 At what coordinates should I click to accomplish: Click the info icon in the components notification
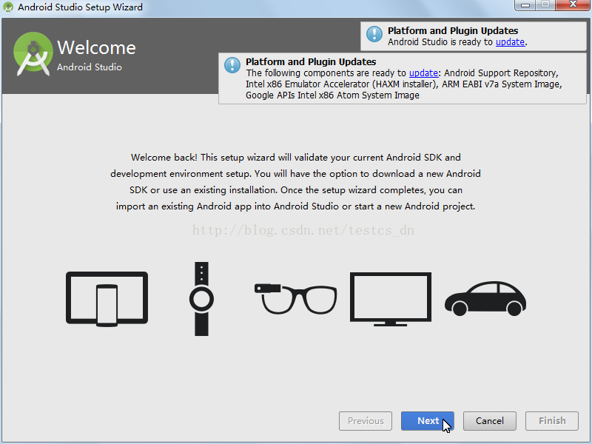click(232, 65)
